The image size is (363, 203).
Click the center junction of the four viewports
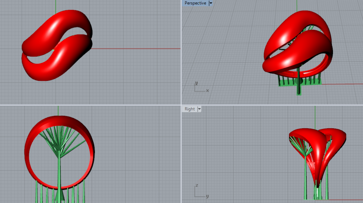(181, 105)
